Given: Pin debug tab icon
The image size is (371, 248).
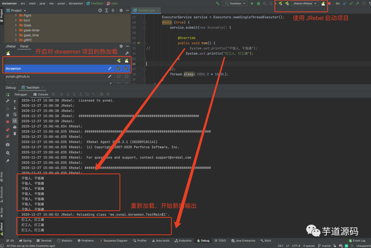Looking at the screenshot, I should point(8,161).
